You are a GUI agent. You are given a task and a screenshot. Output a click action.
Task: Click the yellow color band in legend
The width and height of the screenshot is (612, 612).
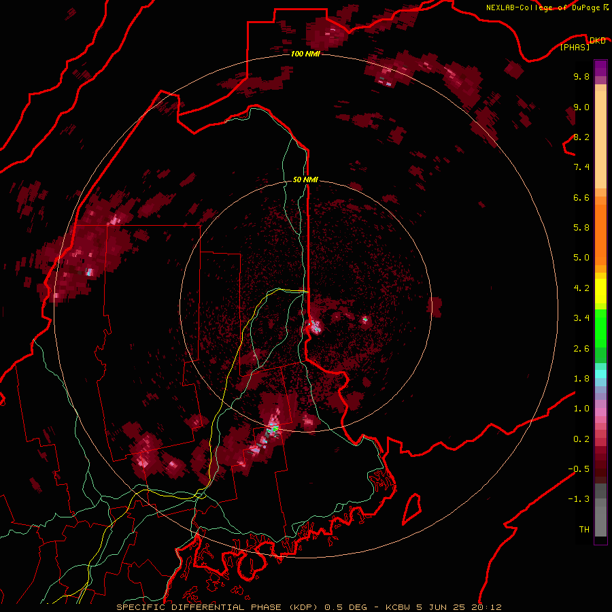600,291
